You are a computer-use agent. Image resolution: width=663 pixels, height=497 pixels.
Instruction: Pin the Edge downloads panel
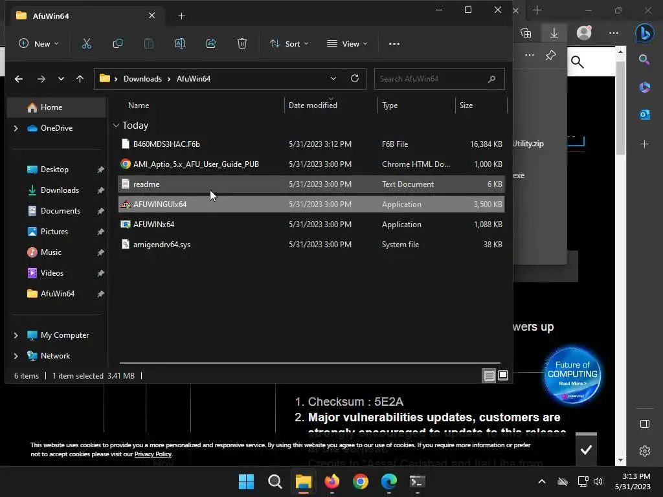[x=550, y=56]
